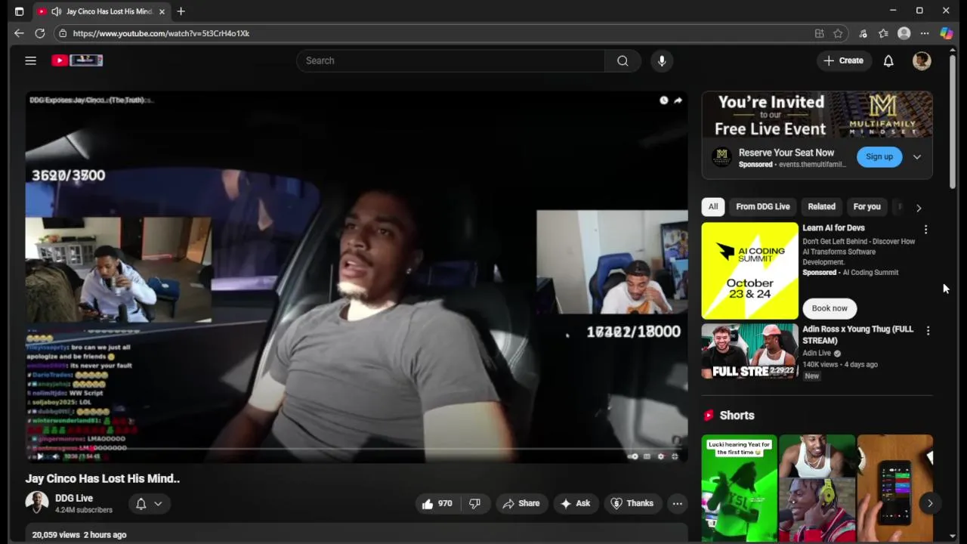Play the video using player control
Viewport: 967px width, 544px height.
pyautogui.click(x=40, y=456)
